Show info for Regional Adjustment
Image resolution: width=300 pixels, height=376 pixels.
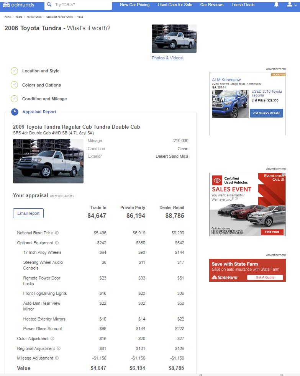59,348
